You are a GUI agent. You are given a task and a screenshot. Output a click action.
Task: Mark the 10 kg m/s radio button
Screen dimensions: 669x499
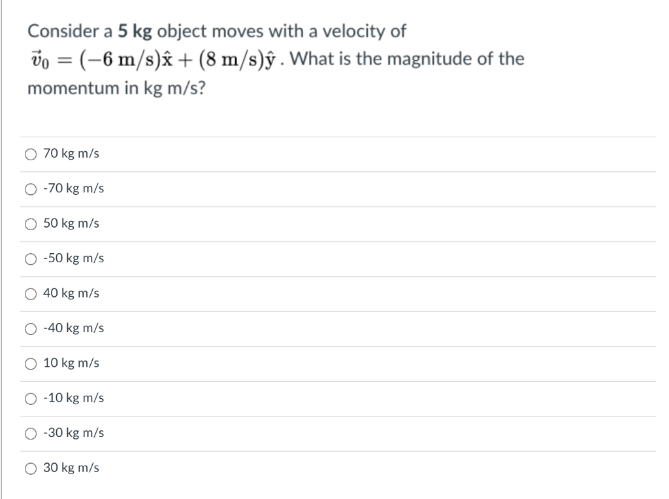[x=31, y=364]
